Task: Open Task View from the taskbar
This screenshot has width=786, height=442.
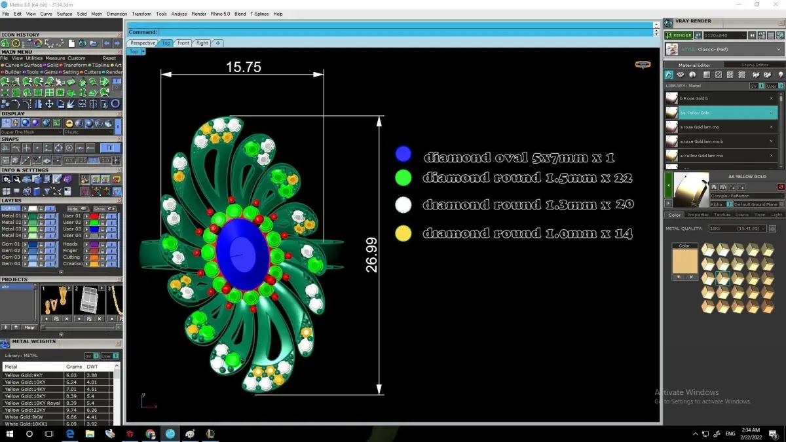Action: click(49, 433)
